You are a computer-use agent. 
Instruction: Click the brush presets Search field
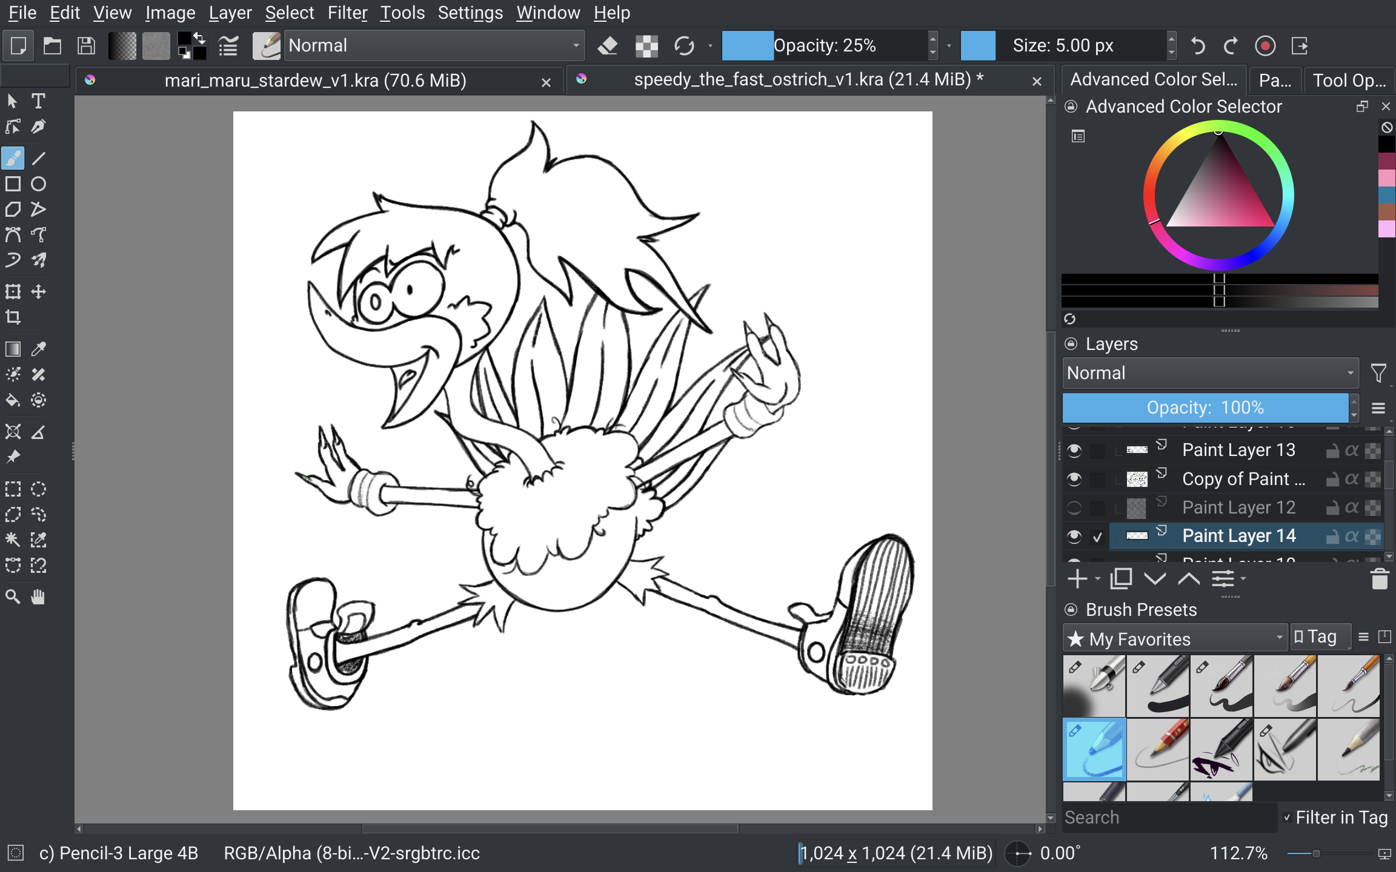[x=1168, y=817]
